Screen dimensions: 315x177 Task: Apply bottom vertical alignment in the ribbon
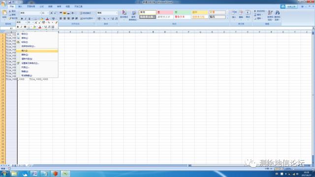point(68,13)
